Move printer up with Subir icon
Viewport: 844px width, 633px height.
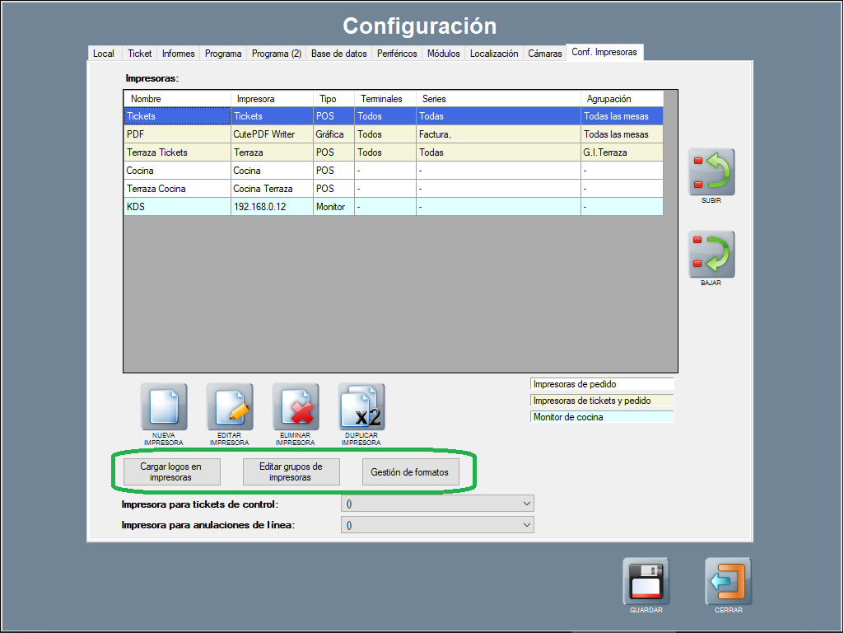click(711, 172)
